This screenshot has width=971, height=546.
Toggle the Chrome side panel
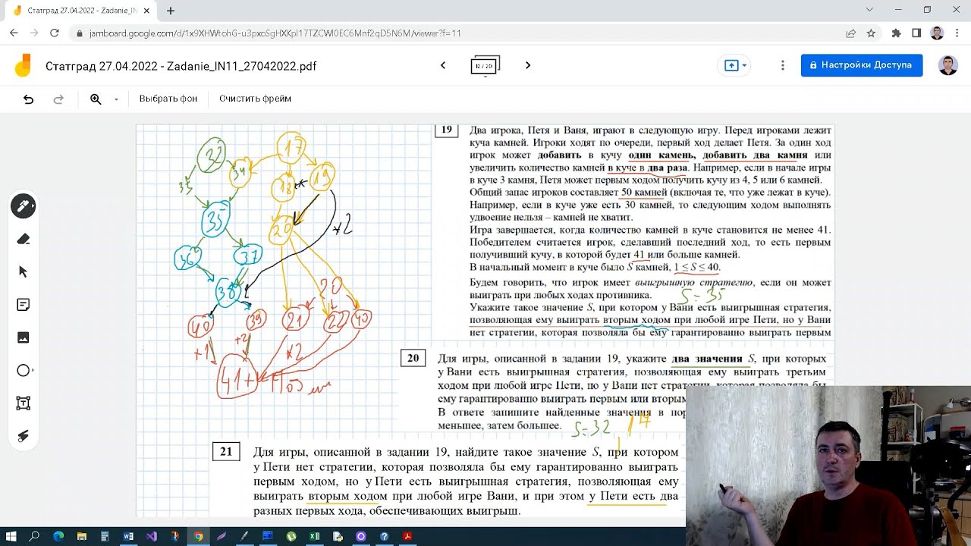(916, 33)
